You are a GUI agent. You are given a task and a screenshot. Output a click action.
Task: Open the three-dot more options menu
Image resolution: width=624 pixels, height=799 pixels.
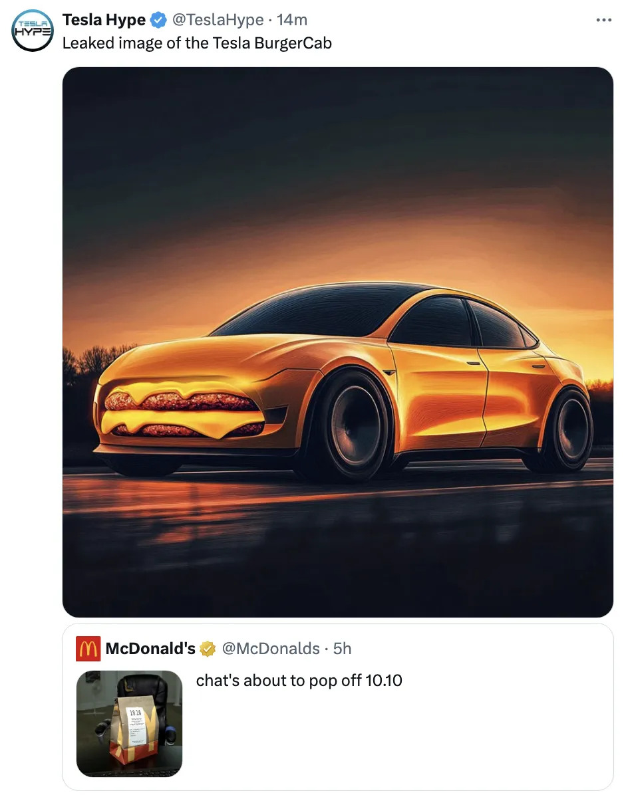[603, 20]
